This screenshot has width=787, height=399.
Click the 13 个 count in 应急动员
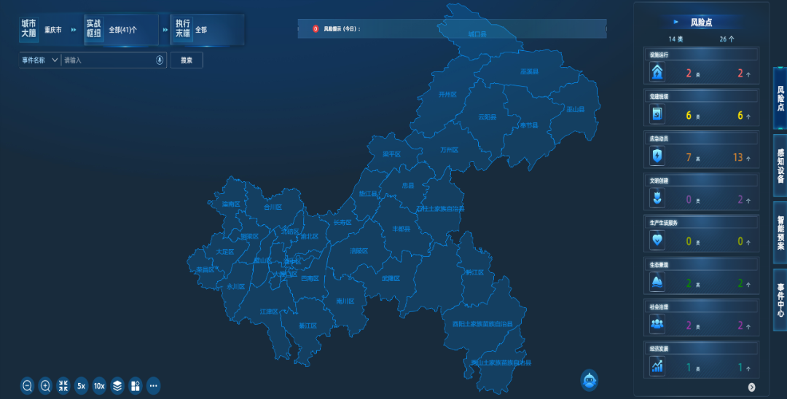pos(741,157)
